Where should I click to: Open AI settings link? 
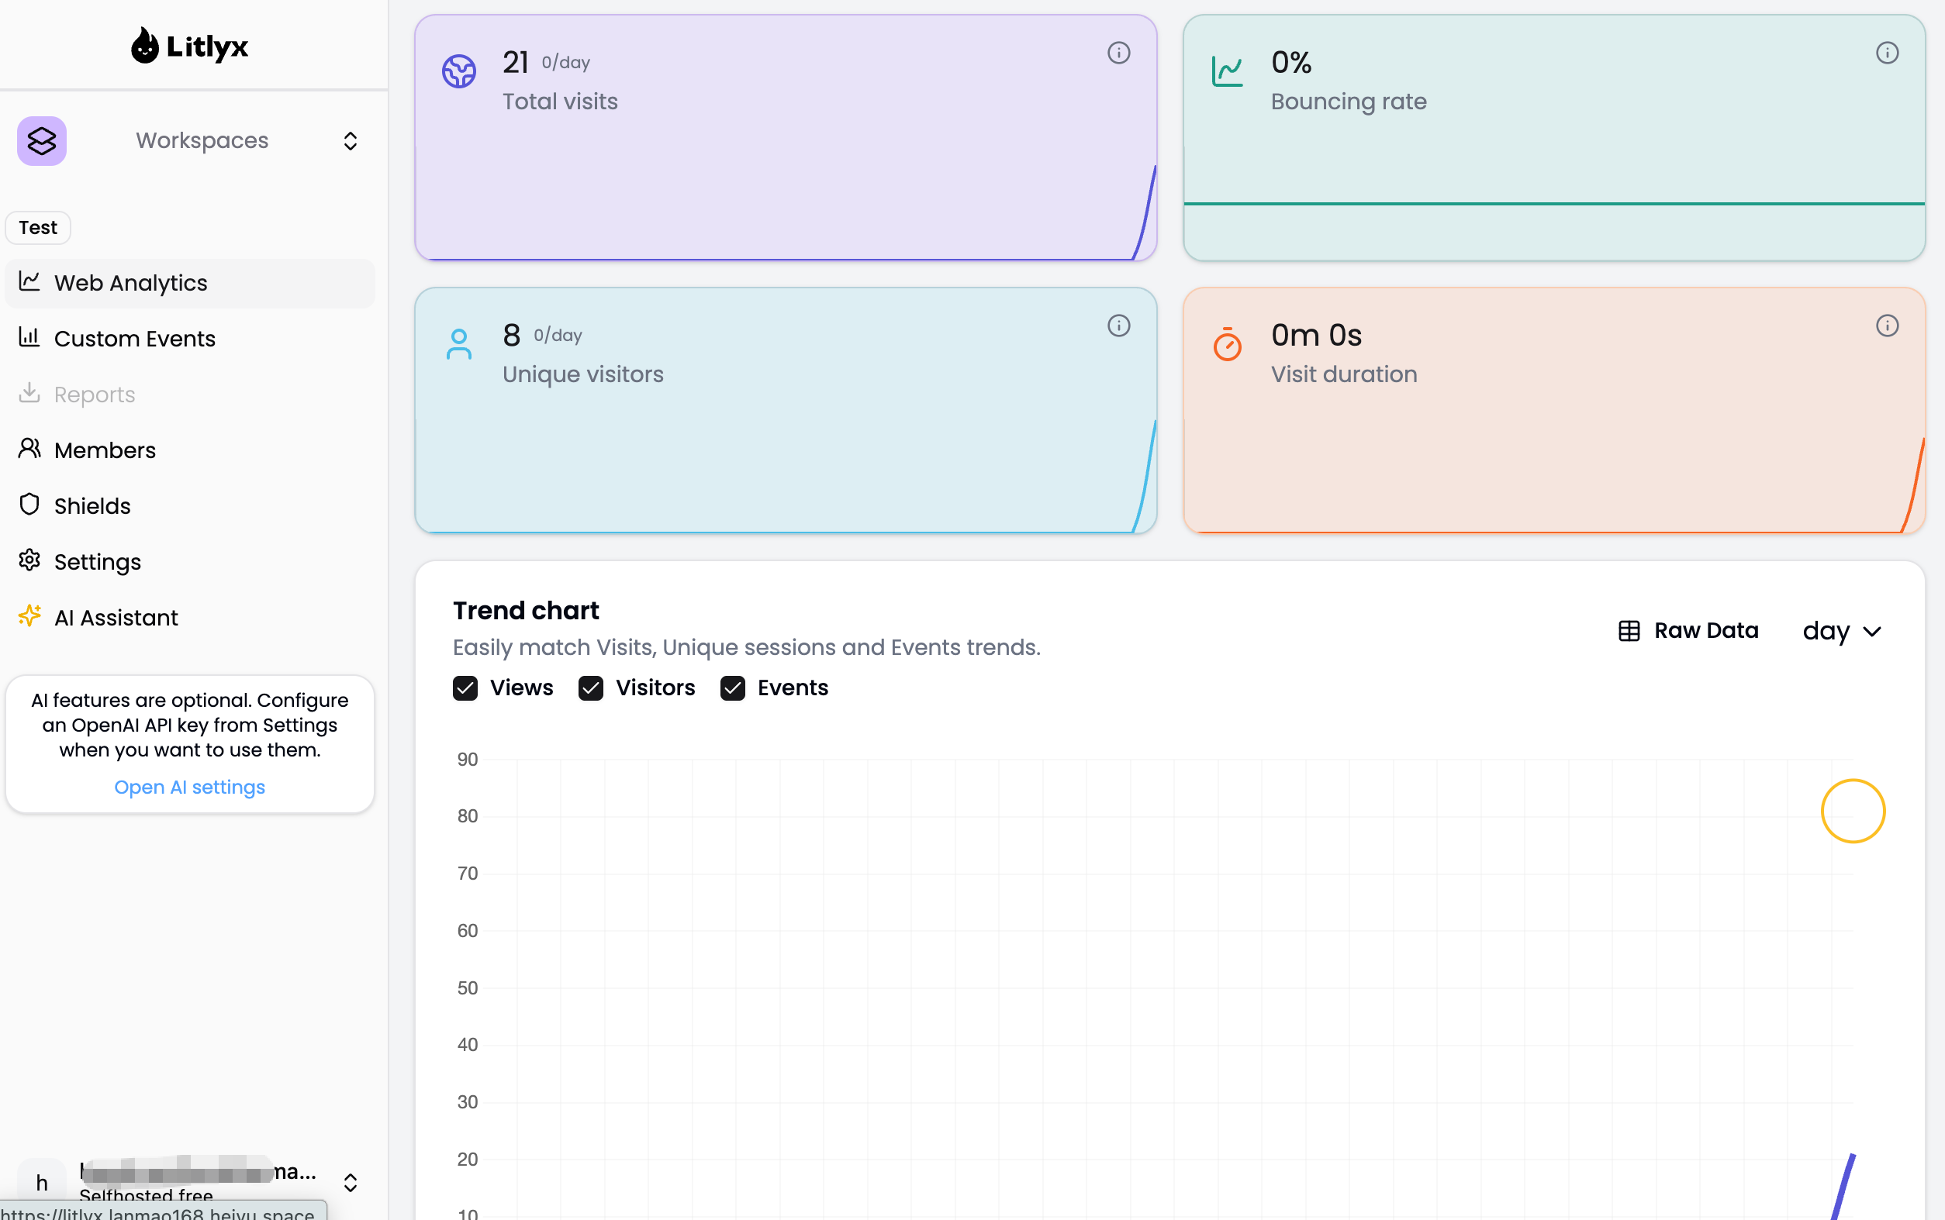(x=190, y=787)
